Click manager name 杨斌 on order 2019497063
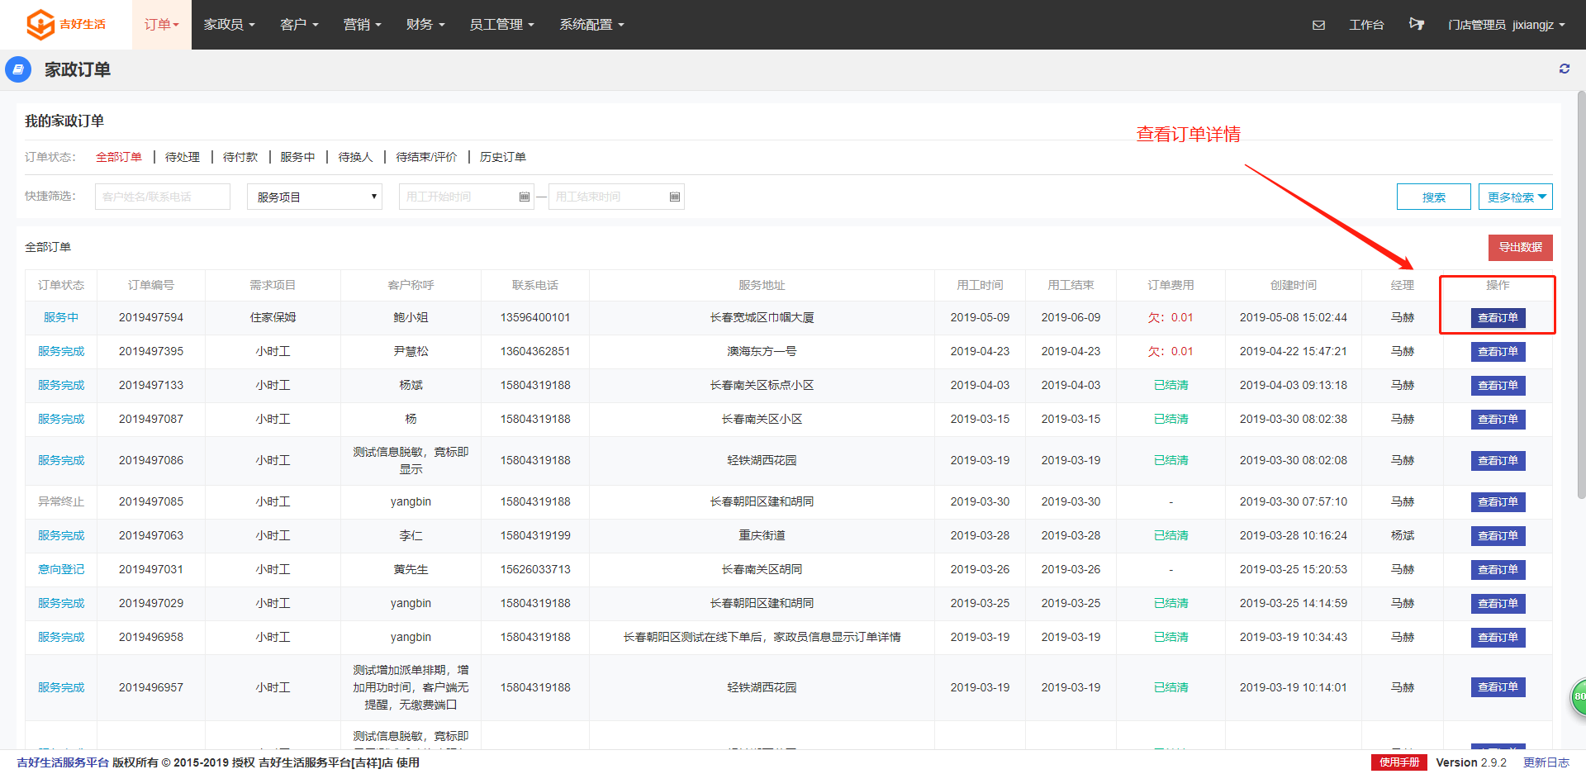 pos(1402,535)
